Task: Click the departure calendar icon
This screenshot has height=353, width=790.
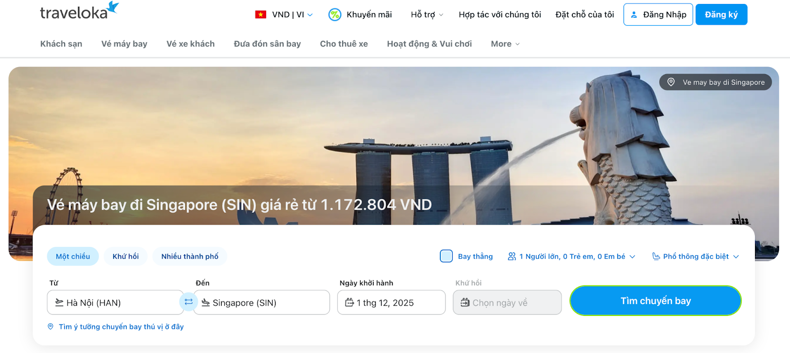Action: (349, 302)
